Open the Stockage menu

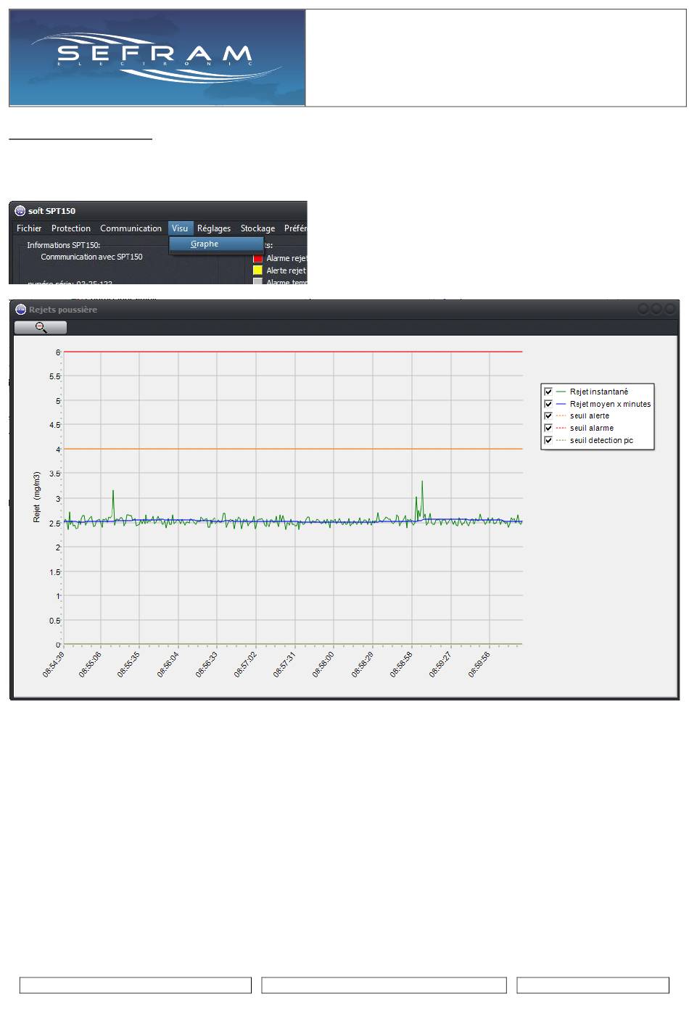257,228
